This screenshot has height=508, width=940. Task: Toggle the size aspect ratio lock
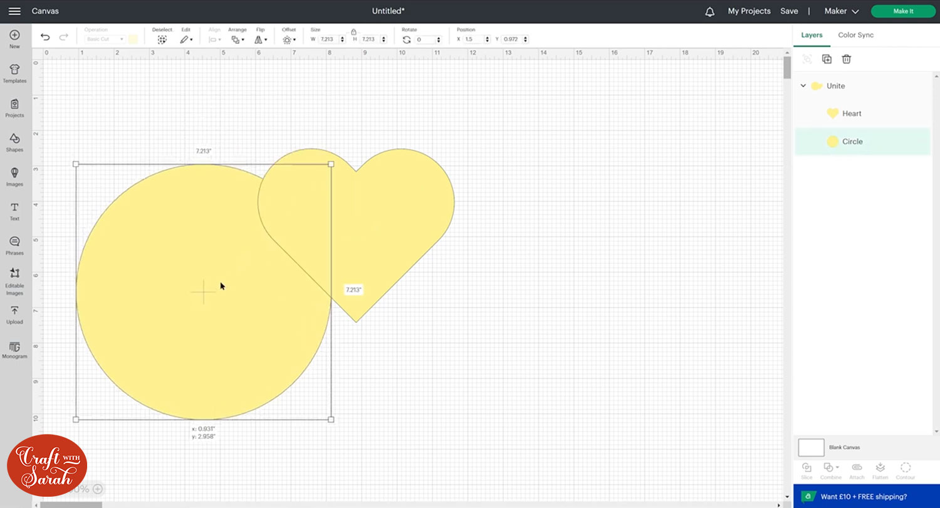pyautogui.click(x=353, y=31)
